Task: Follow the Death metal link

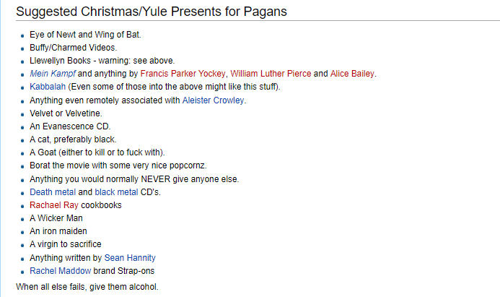Action: (x=53, y=192)
